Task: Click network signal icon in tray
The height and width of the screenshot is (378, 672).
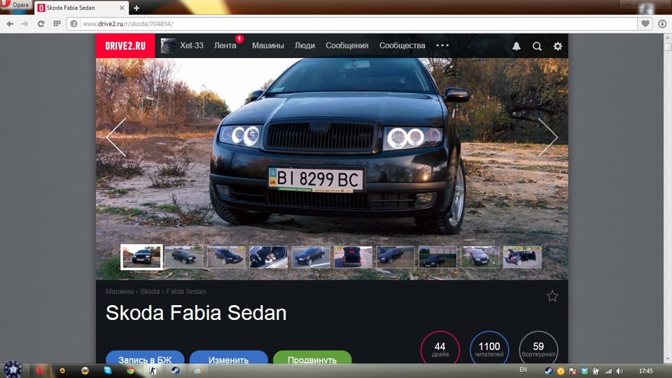Action: click(x=608, y=371)
